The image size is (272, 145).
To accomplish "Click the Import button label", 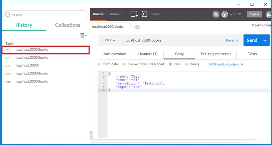I will 154,14.
